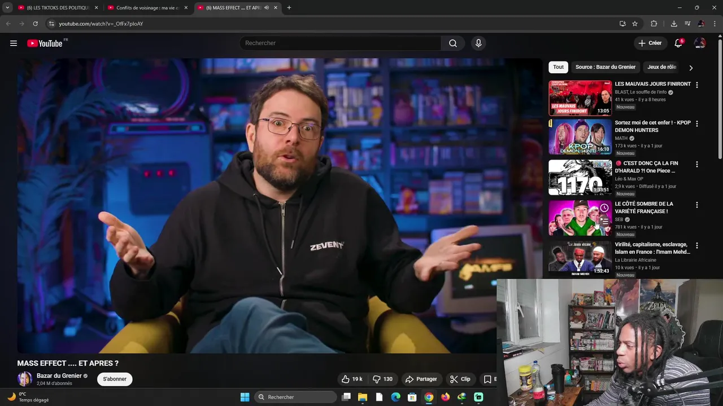Image resolution: width=723 pixels, height=406 pixels.
Task: Click the search magnifier button
Action: click(453, 43)
